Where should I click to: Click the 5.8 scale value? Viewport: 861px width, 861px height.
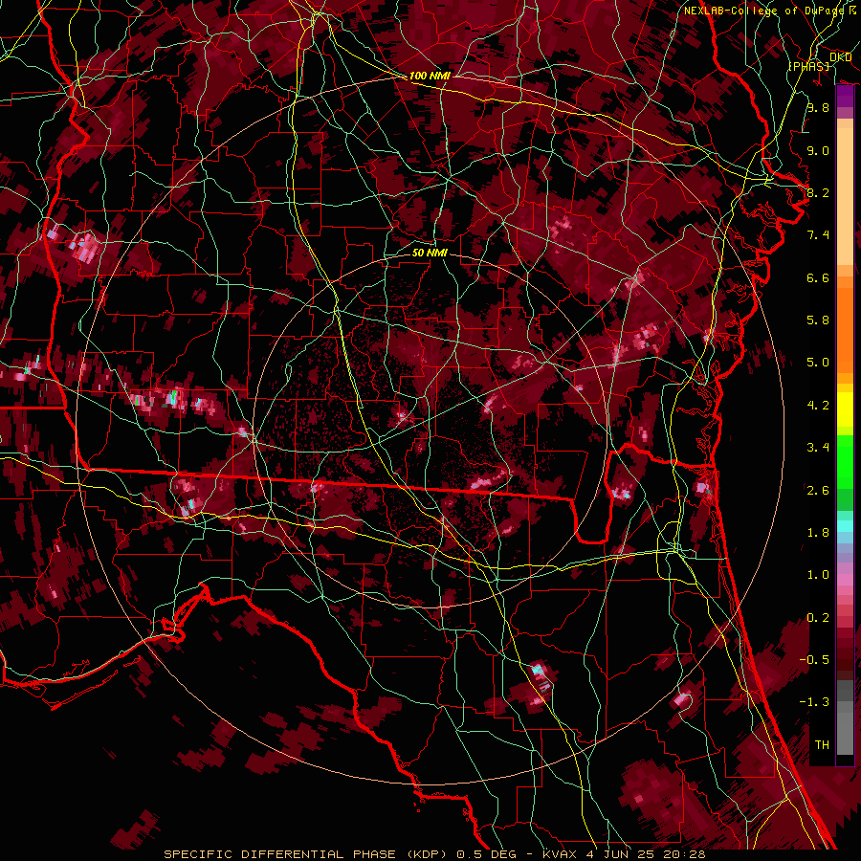[x=818, y=320]
